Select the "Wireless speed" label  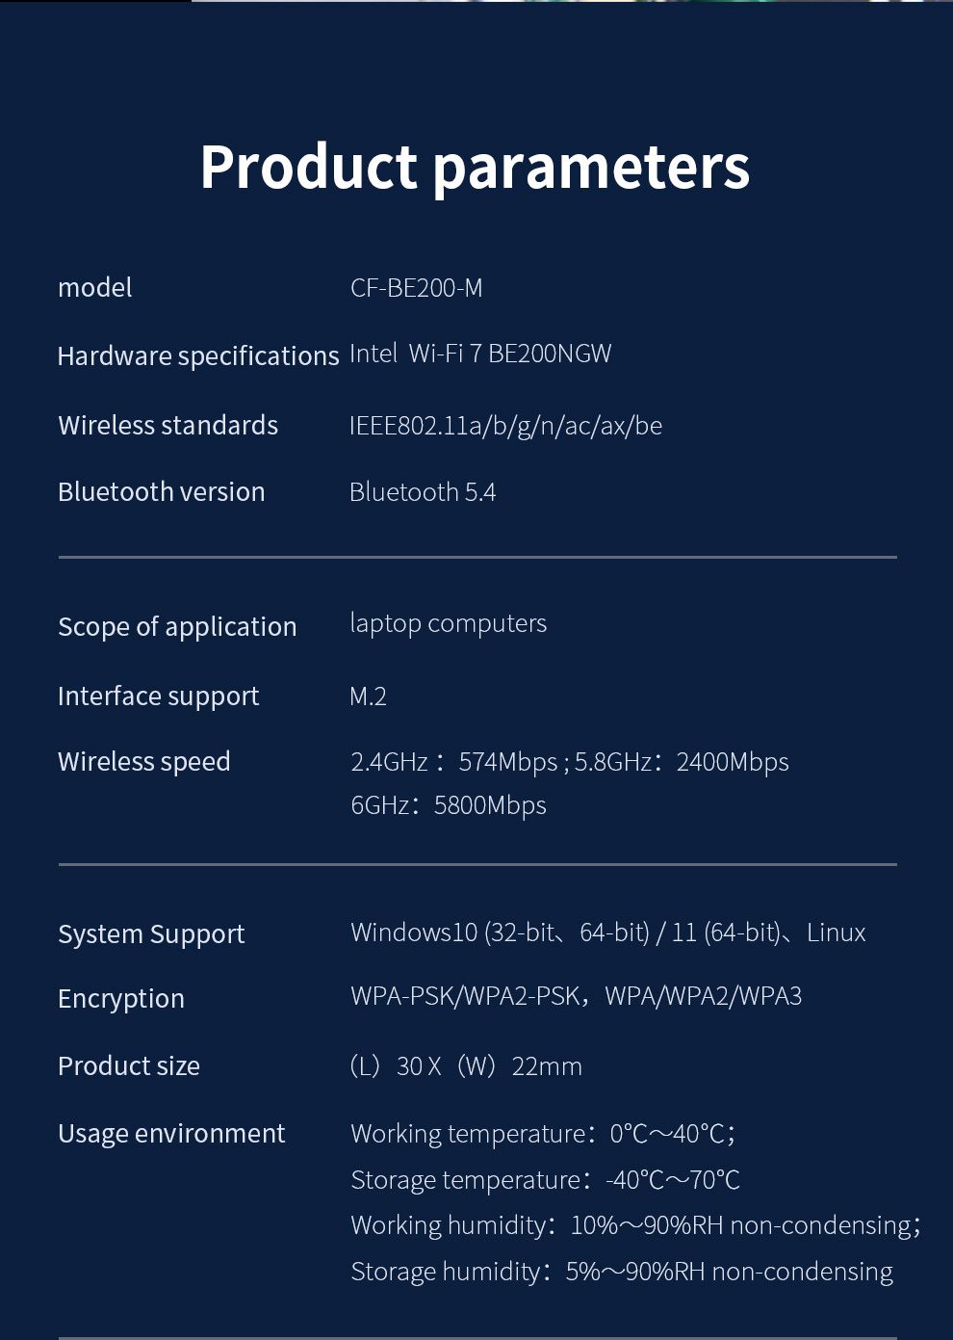tap(143, 761)
